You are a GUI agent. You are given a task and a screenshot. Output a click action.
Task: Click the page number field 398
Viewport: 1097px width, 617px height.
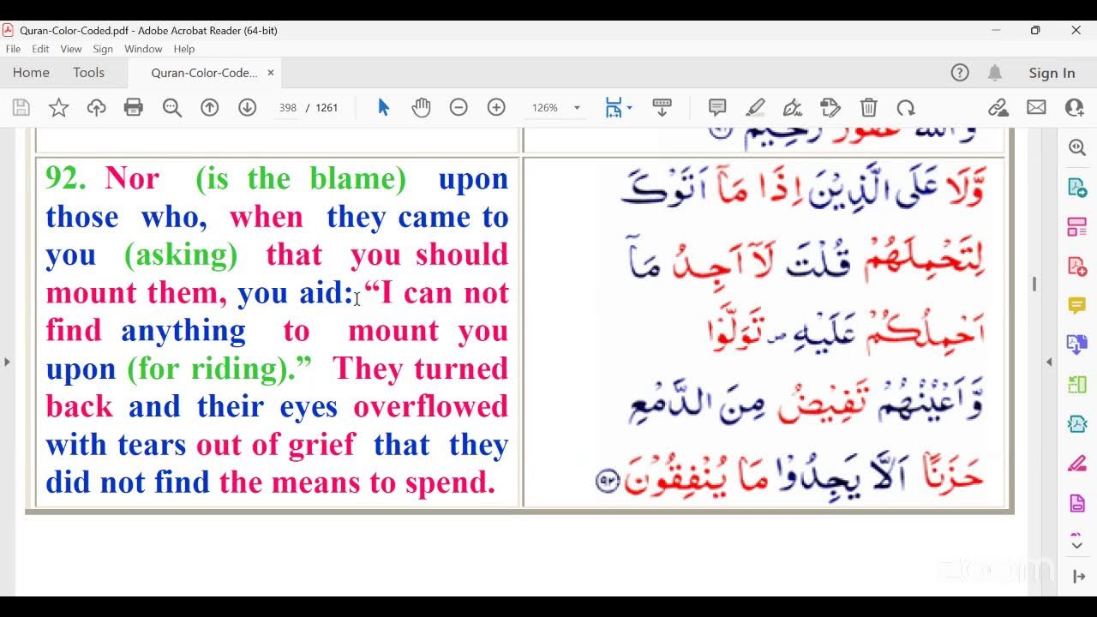[x=287, y=108]
